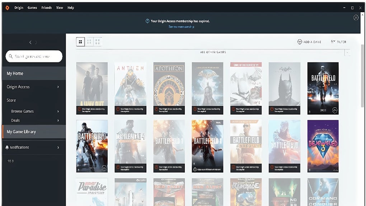Screen dimensions: 366x206
Task: Click the library vertical scrollbar
Action: (x=362, y=76)
